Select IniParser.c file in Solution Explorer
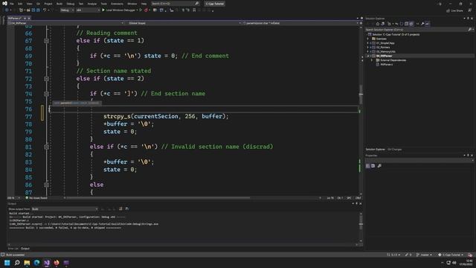Viewport: 476px width, 268px height. pyautogui.click(x=387, y=65)
